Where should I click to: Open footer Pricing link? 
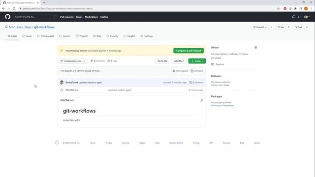click(196, 143)
